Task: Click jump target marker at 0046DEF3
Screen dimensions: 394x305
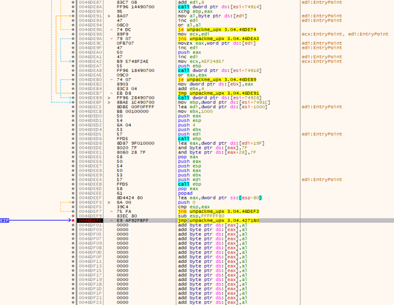Action: [x=109, y=202]
